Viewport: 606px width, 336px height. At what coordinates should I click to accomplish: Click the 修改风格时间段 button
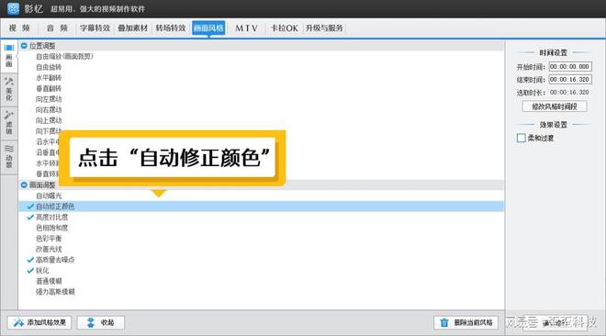coord(555,106)
